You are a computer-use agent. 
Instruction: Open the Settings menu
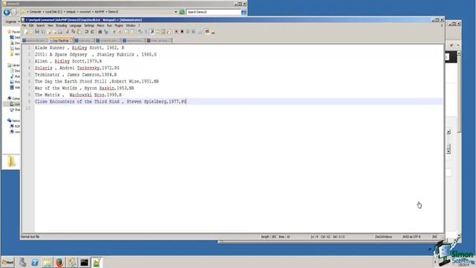[89, 25]
